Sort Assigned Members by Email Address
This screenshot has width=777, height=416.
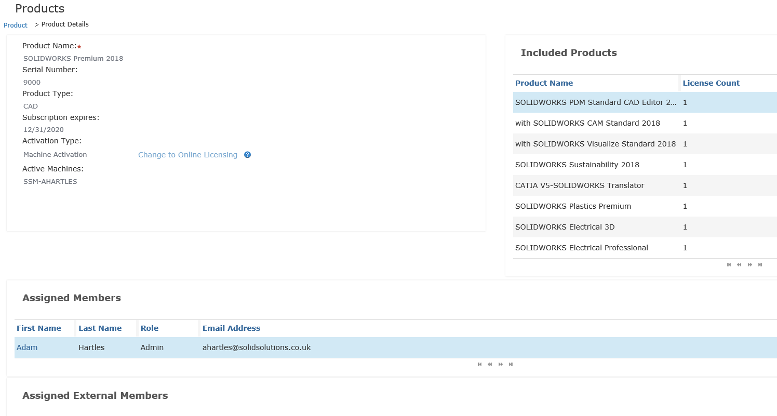click(x=231, y=328)
